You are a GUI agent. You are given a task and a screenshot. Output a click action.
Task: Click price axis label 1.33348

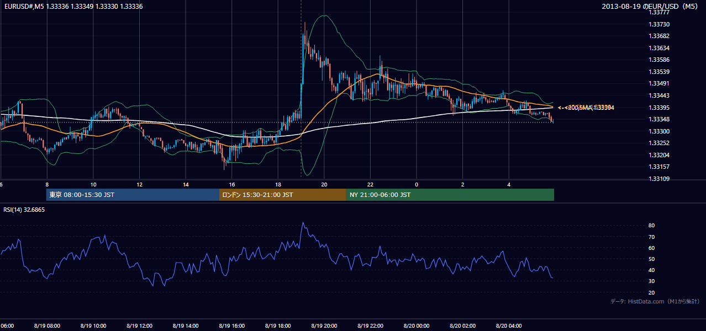point(658,119)
